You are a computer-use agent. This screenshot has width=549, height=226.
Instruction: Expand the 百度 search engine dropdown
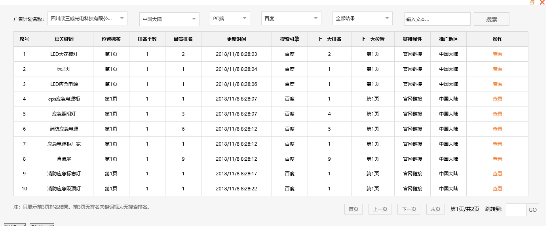[291, 18]
